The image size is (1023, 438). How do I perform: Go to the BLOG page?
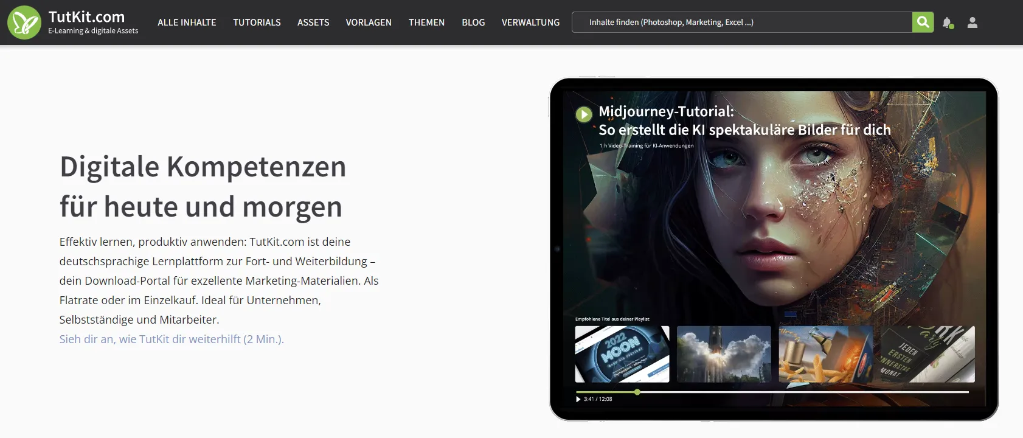473,23
